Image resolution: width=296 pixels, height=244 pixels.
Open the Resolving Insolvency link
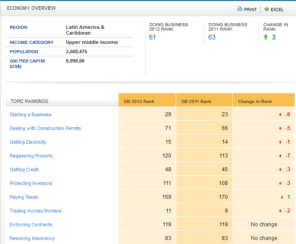pos(32,238)
